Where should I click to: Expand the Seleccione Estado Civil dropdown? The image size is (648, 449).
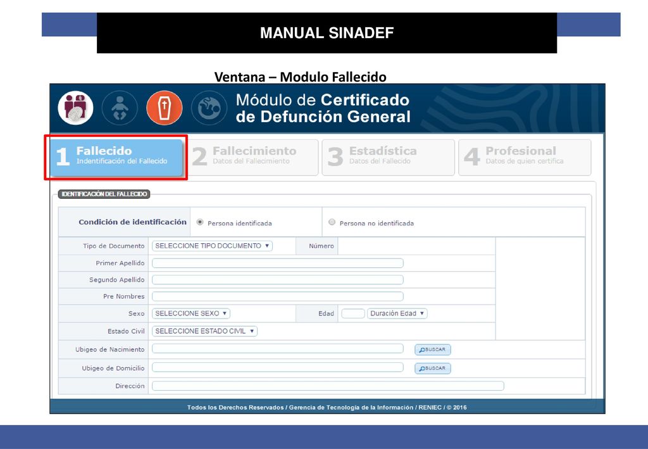pyautogui.click(x=204, y=331)
